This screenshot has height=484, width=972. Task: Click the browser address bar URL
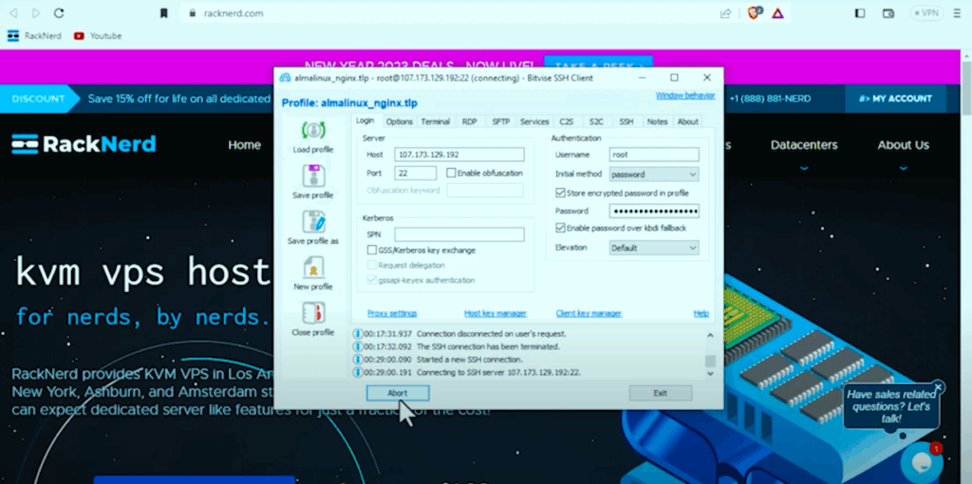coord(234,13)
